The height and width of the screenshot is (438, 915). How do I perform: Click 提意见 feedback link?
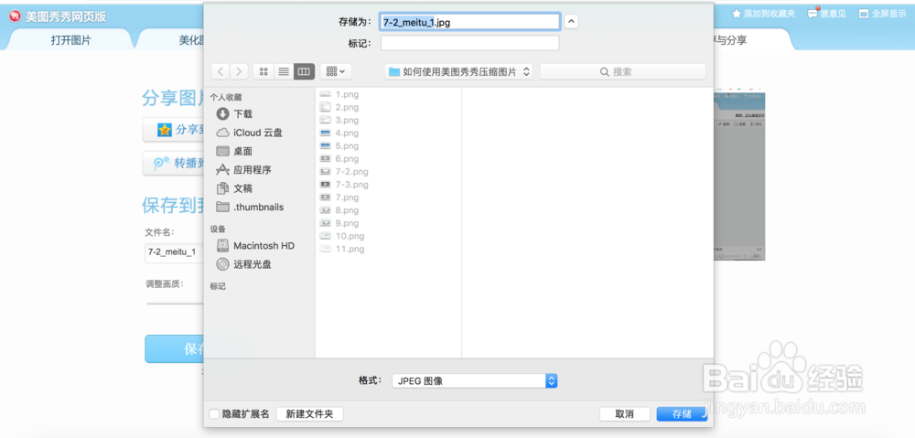tap(827, 14)
